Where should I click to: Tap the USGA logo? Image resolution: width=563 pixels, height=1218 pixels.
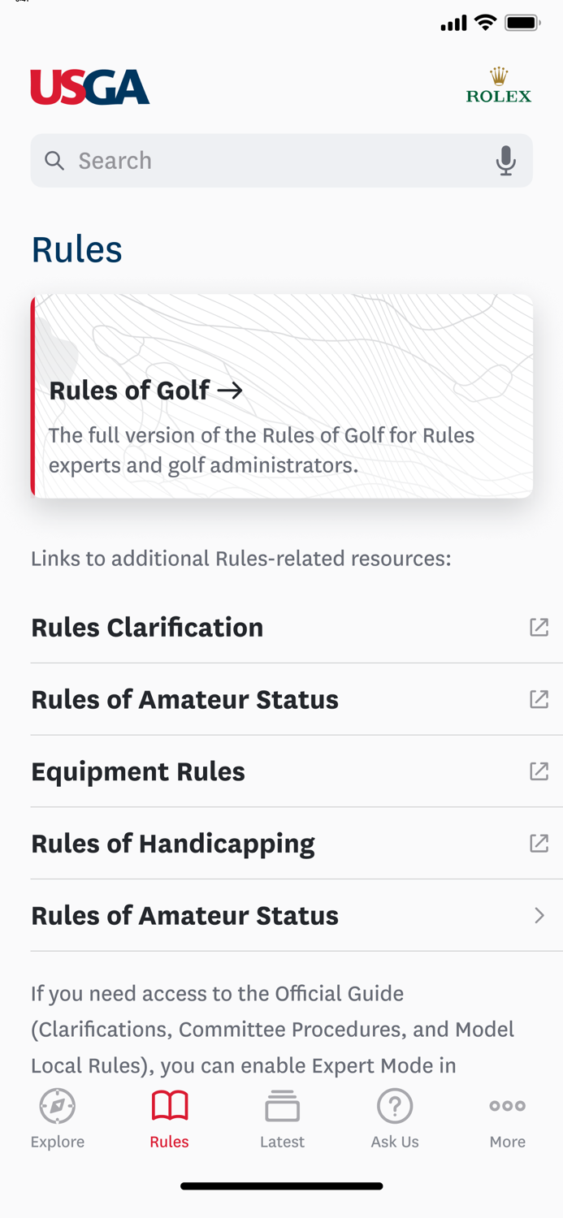click(89, 87)
